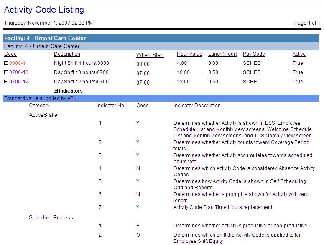Sort by the Code column header
This screenshot has height=245, width=324.
[10, 54]
